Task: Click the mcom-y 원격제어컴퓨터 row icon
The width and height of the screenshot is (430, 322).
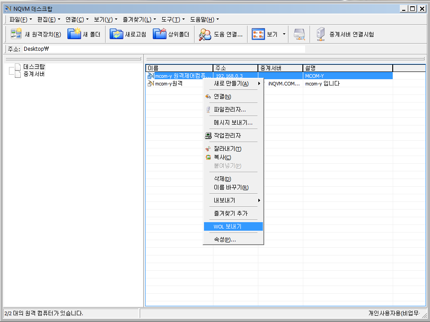Action: 151,76
